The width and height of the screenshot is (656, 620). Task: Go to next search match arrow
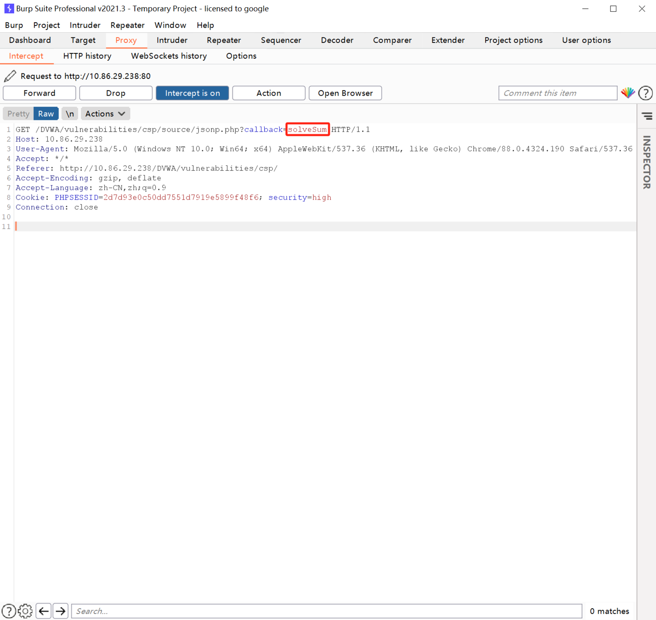[61, 611]
